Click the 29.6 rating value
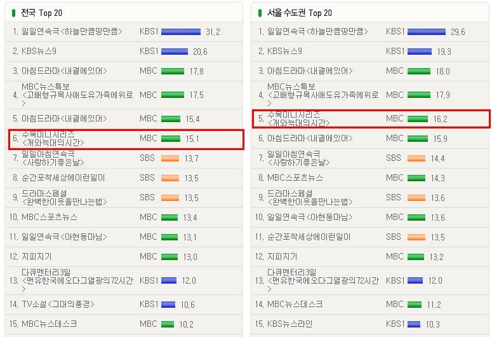 click(x=458, y=32)
